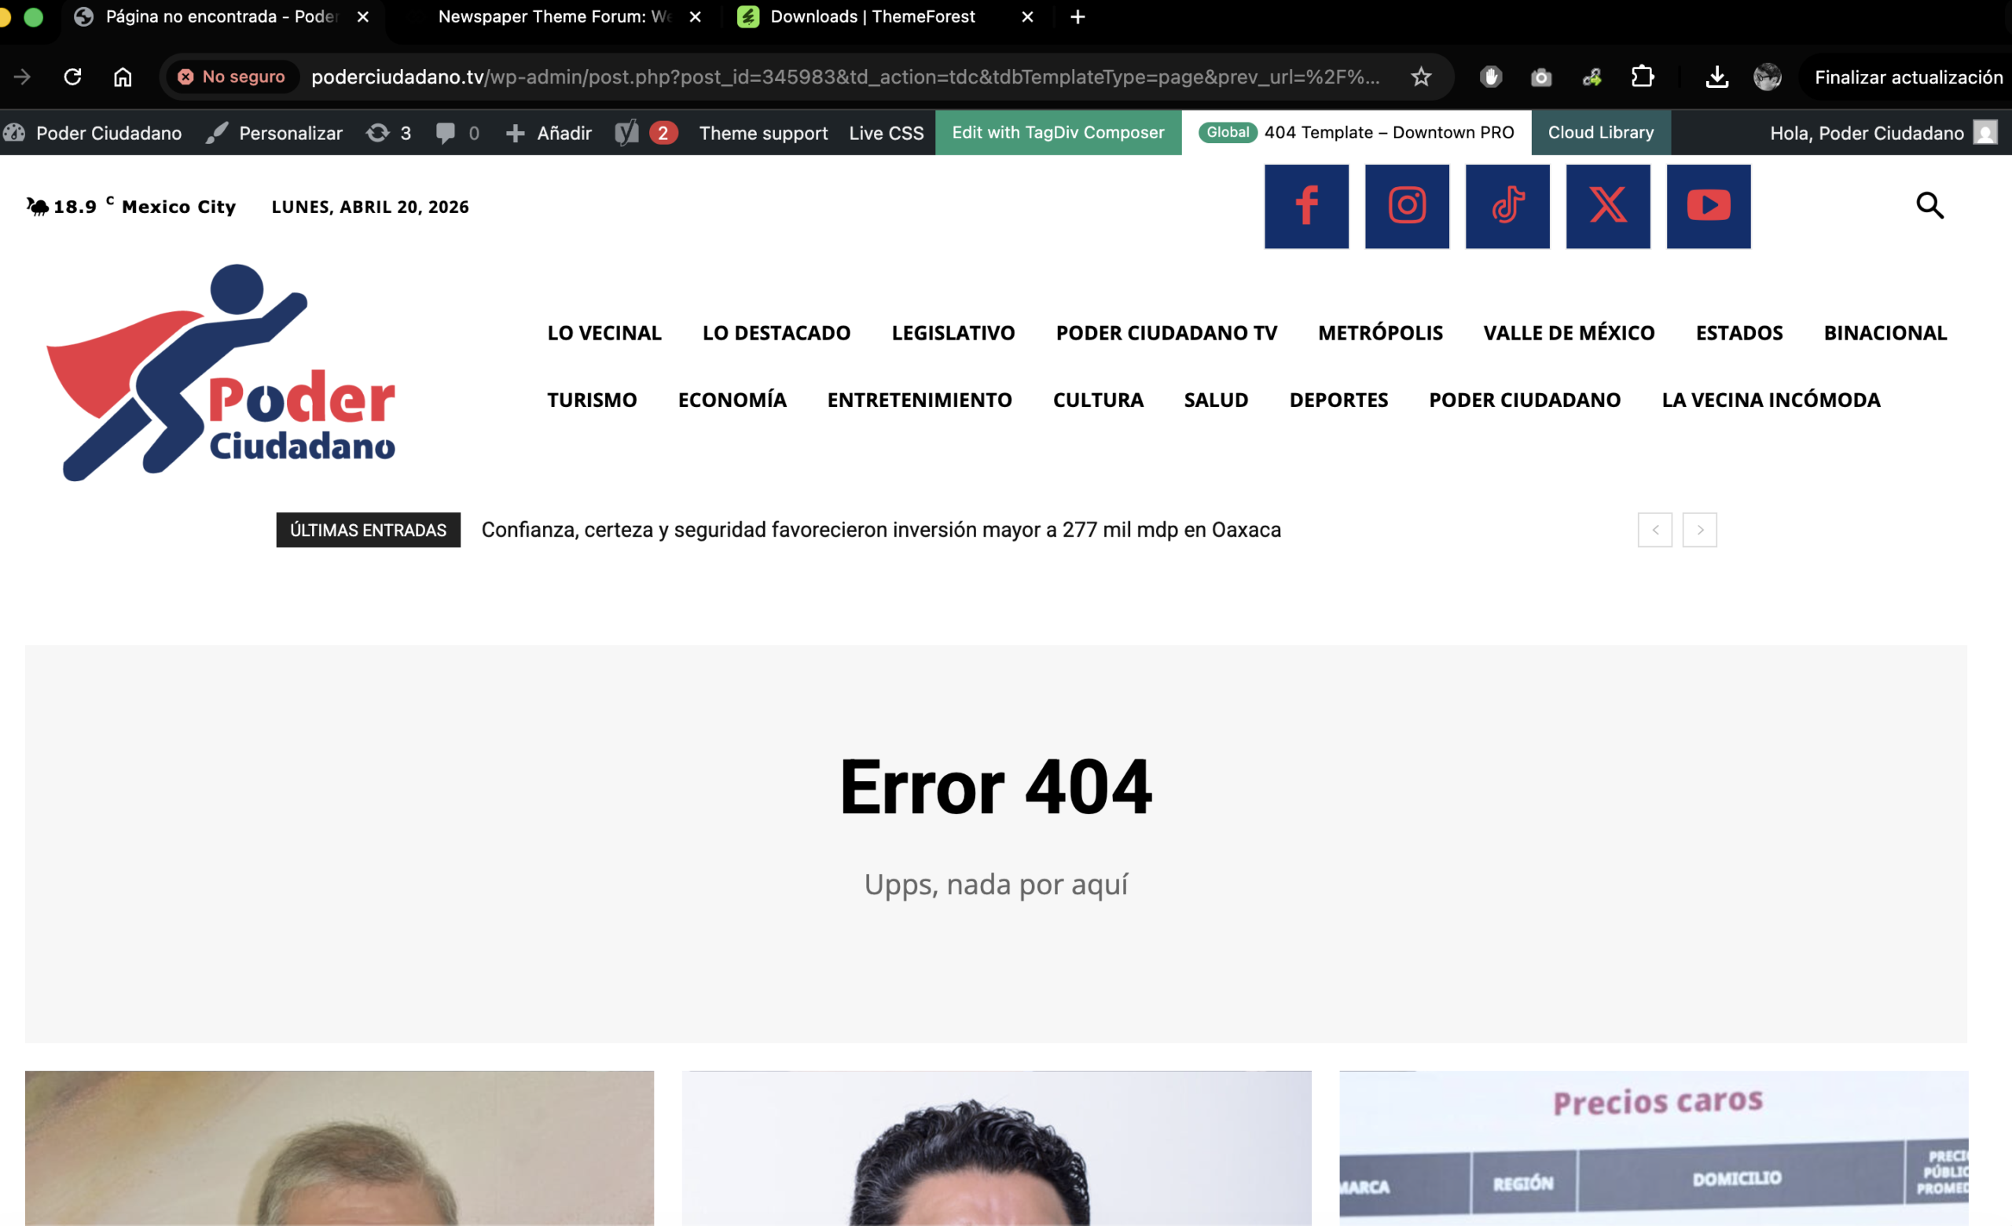The height and width of the screenshot is (1226, 2012).
Task: Open the 404 Template – Downtown PRO item
Action: click(1357, 132)
